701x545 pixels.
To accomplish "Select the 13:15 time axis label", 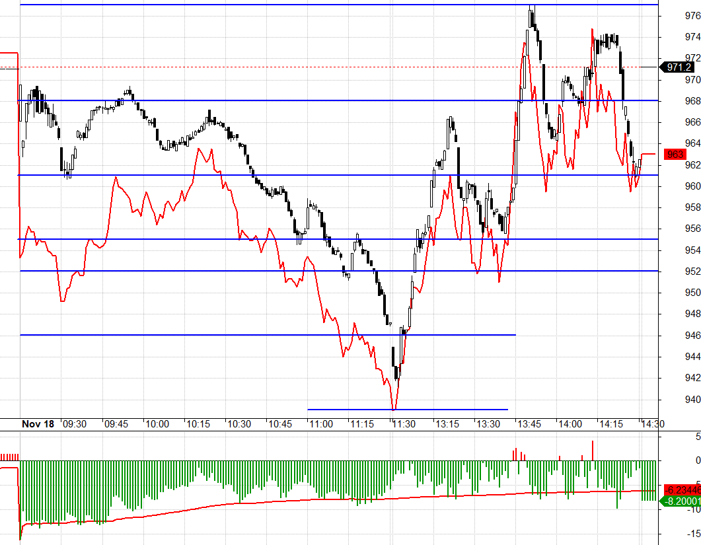I will pyautogui.click(x=446, y=424).
